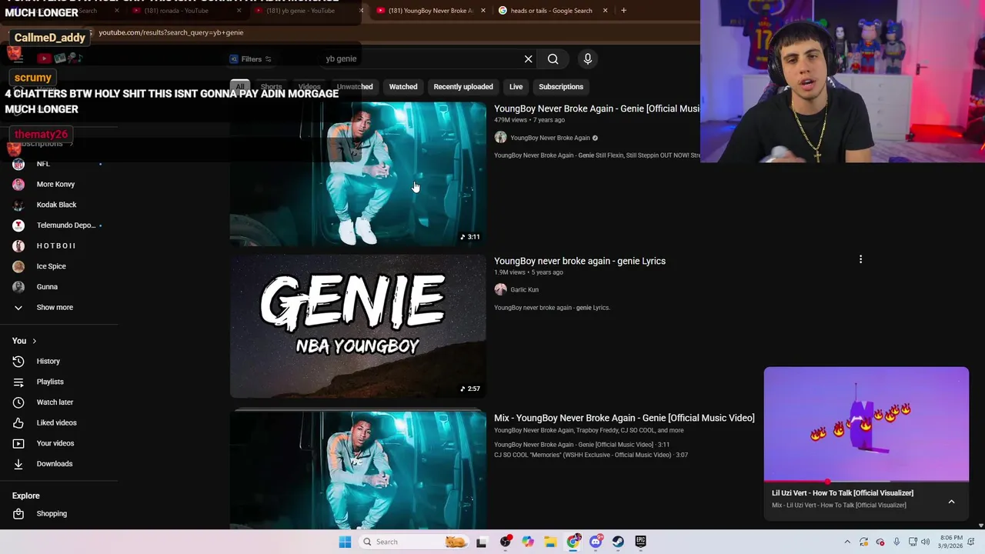
Task: Open Steam from the taskbar
Action: click(x=618, y=542)
